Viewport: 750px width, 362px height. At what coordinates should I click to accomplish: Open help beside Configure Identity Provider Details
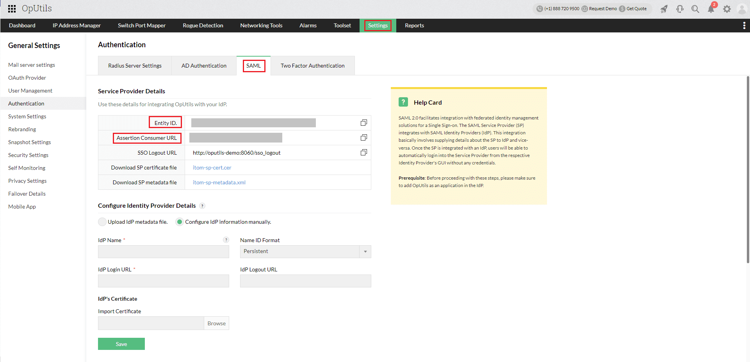[x=202, y=206]
